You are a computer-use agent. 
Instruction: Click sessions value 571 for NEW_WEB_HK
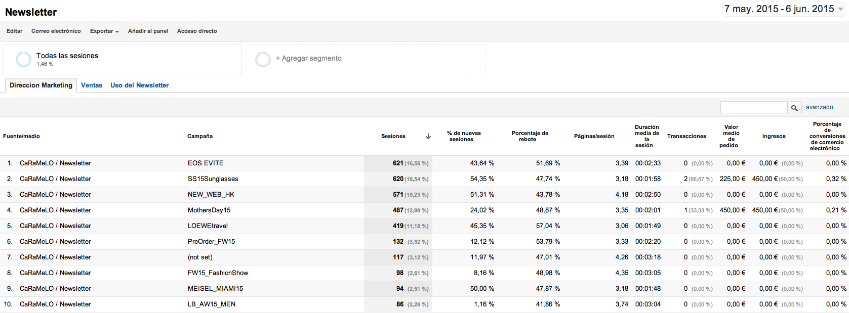pos(398,195)
